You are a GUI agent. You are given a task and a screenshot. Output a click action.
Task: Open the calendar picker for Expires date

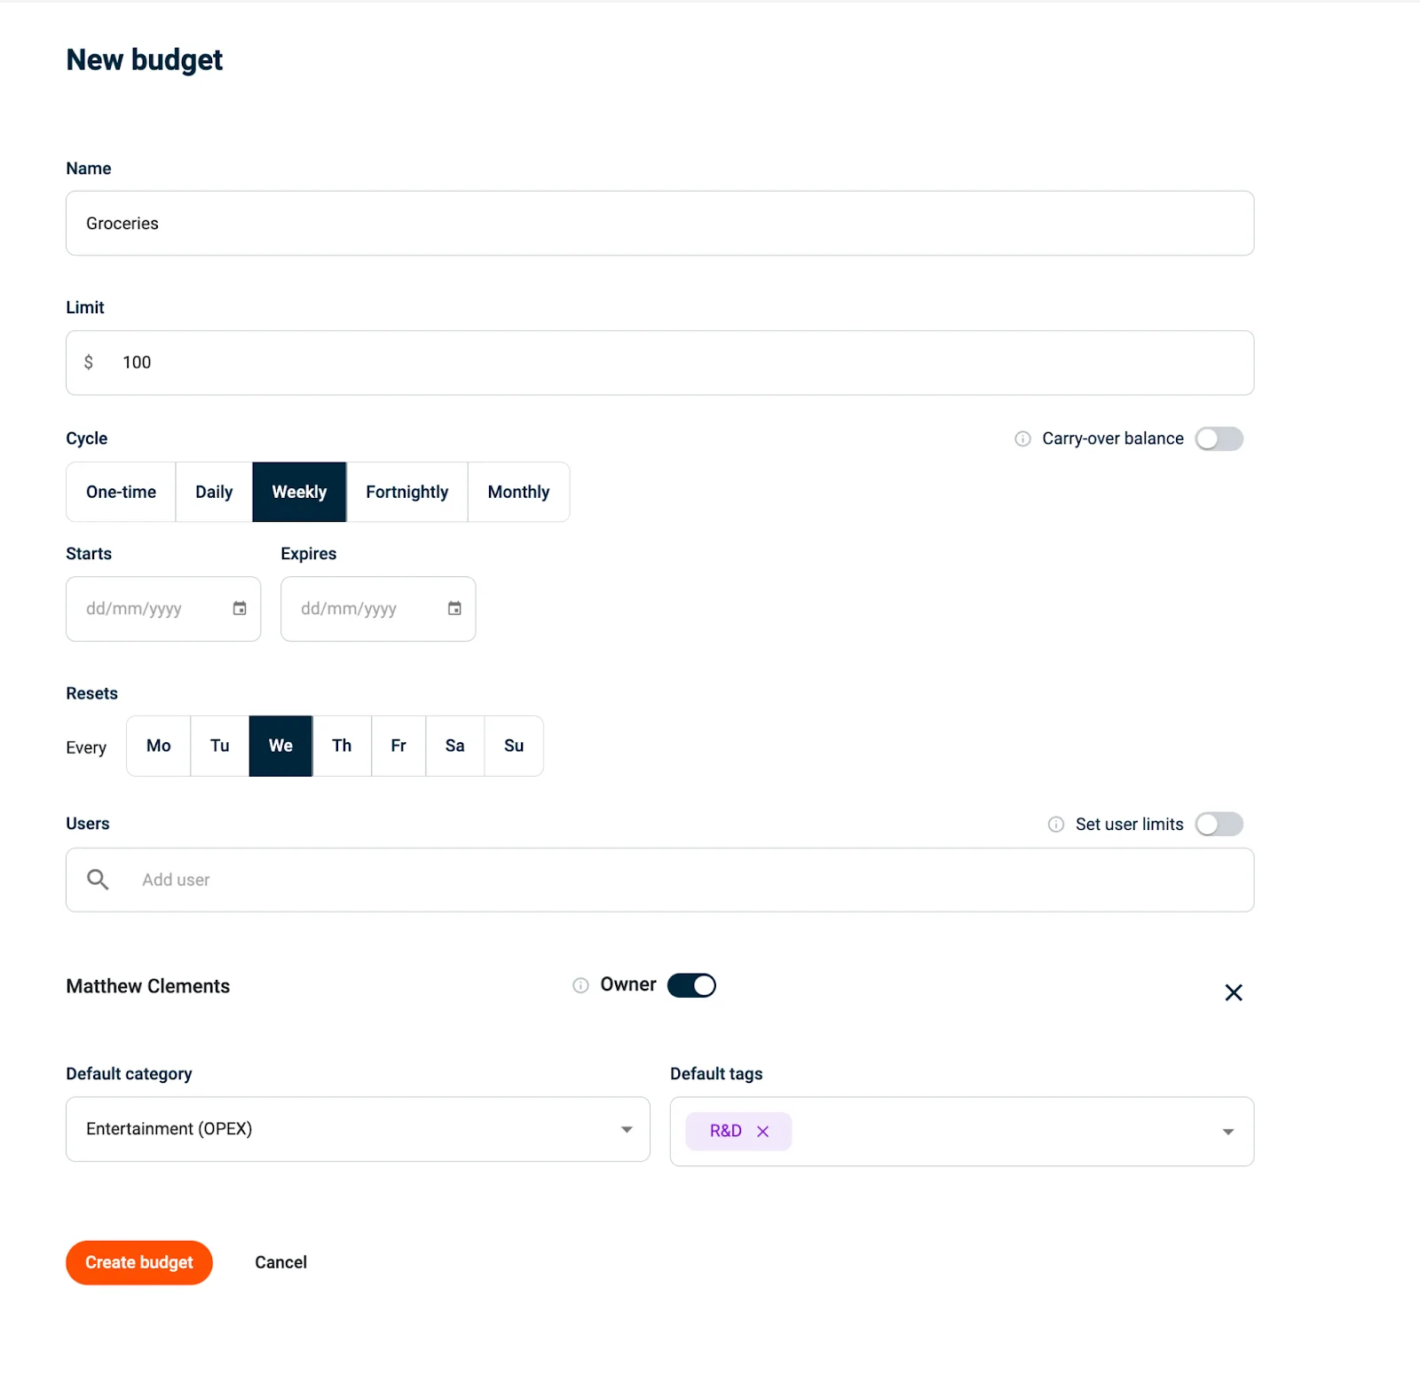pyautogui.click(x=454, y=609)
